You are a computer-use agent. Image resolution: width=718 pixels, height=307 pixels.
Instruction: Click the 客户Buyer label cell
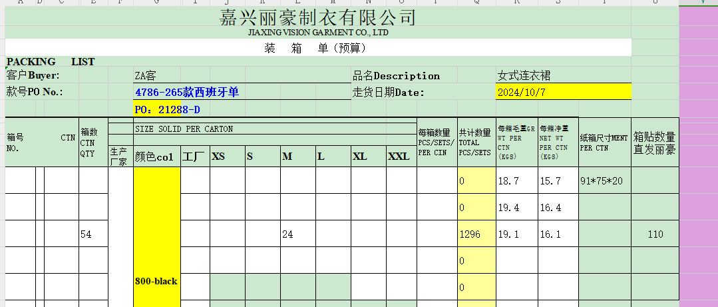pos(33,75)
